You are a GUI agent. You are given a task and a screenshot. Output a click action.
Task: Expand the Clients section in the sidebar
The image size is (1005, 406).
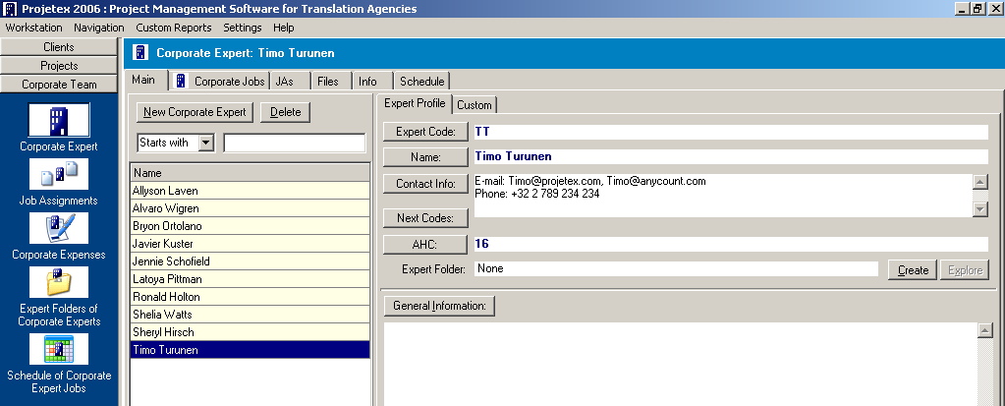click(59, 47)
